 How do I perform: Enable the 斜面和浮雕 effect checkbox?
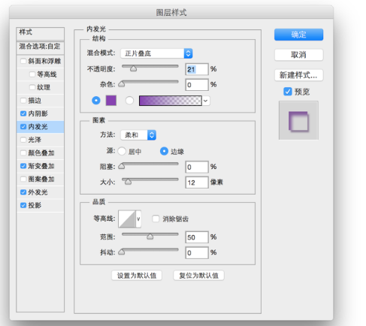(x=23, y=61)
